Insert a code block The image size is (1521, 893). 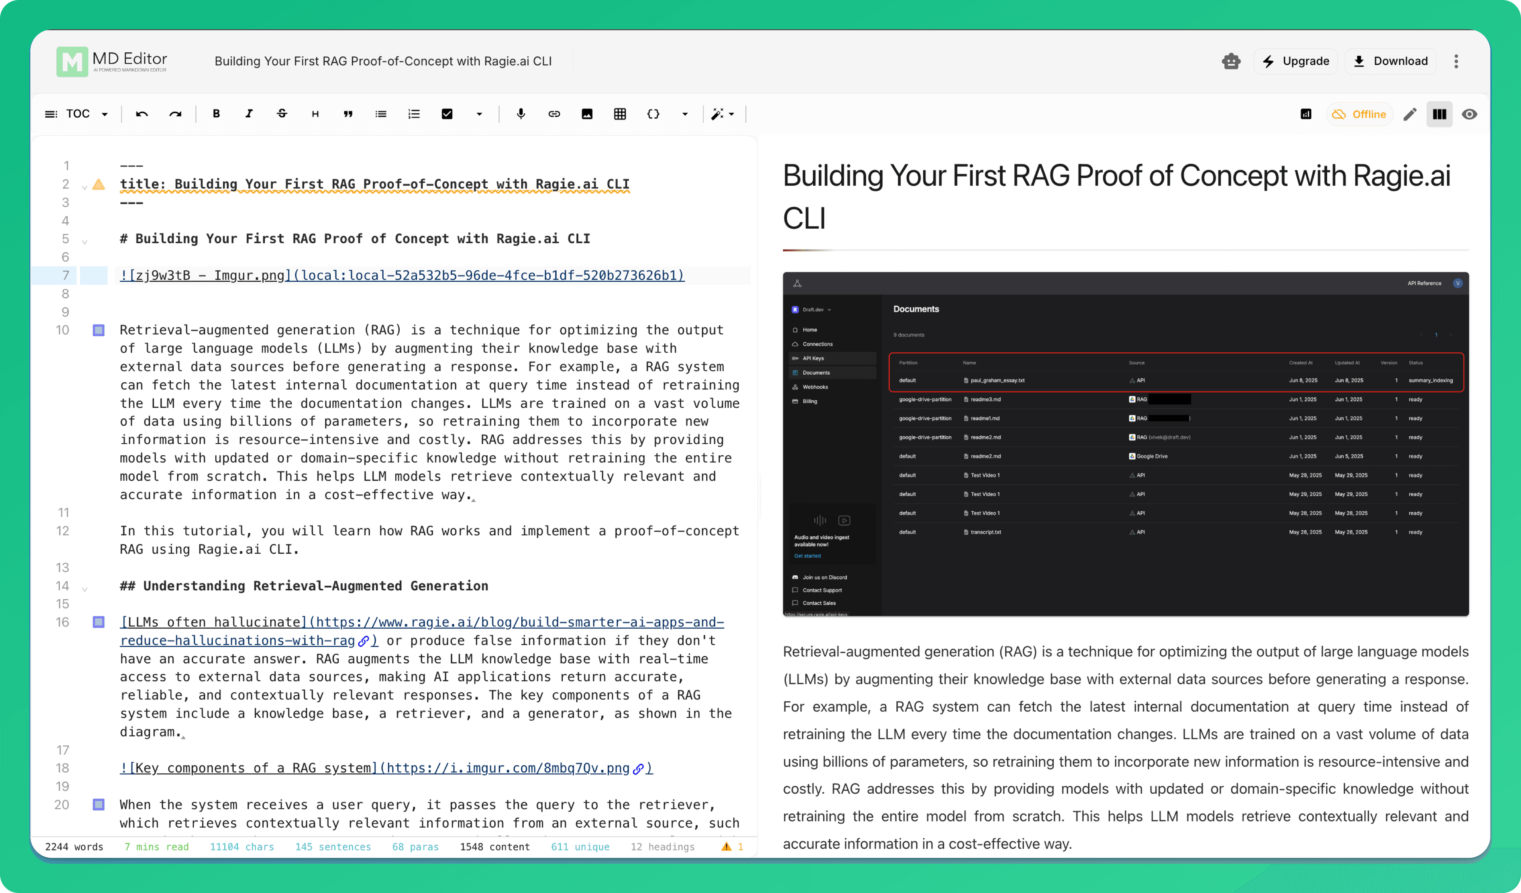[653, 114]
